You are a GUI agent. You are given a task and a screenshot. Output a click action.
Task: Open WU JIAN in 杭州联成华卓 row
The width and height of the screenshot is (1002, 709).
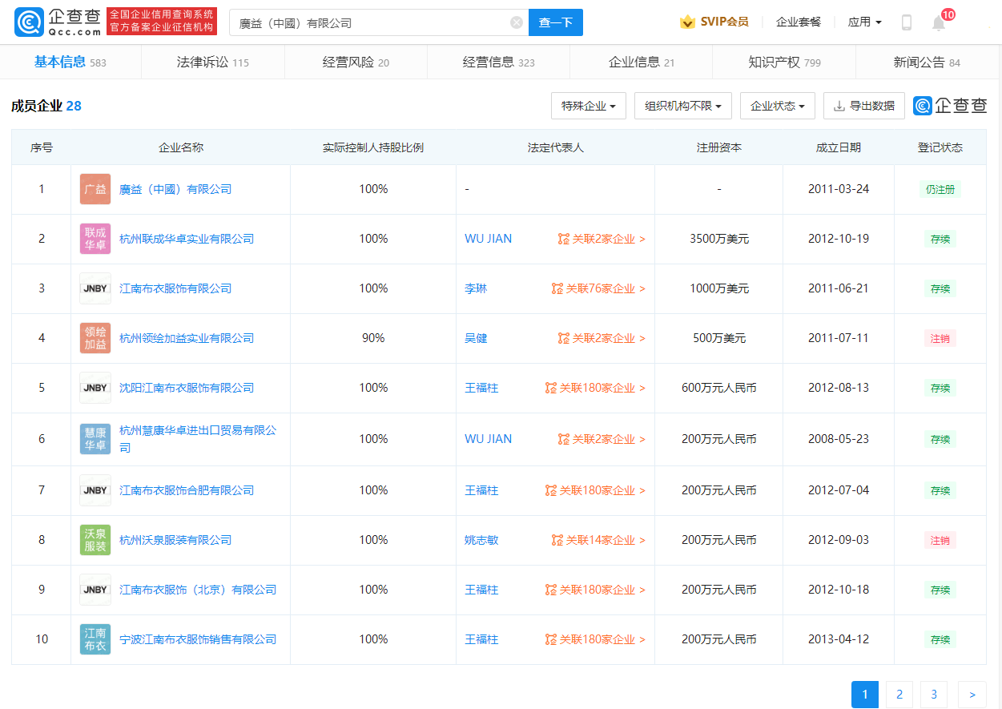pyautogui.click(x=488, y=239)
